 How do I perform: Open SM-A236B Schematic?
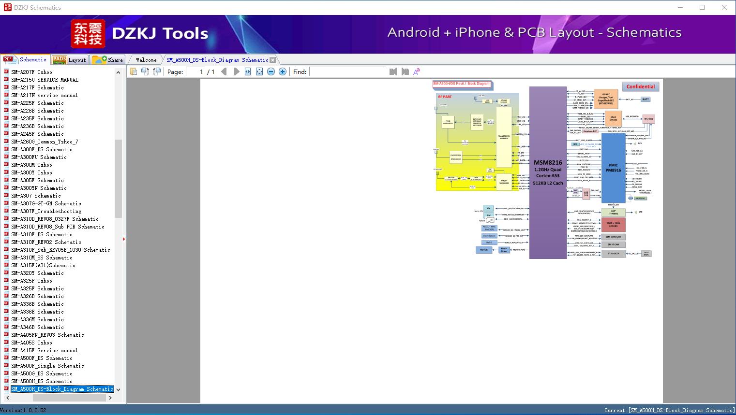click(37, 126)
